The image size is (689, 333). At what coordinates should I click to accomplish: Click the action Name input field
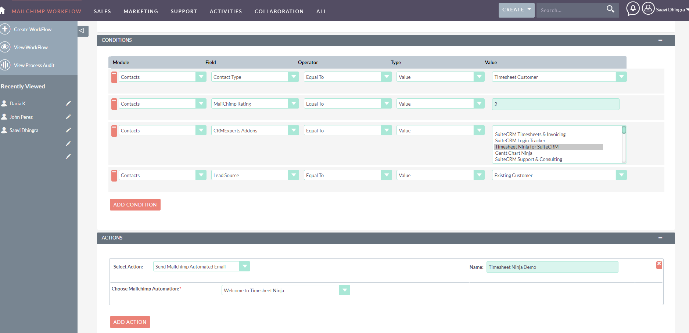552,267
